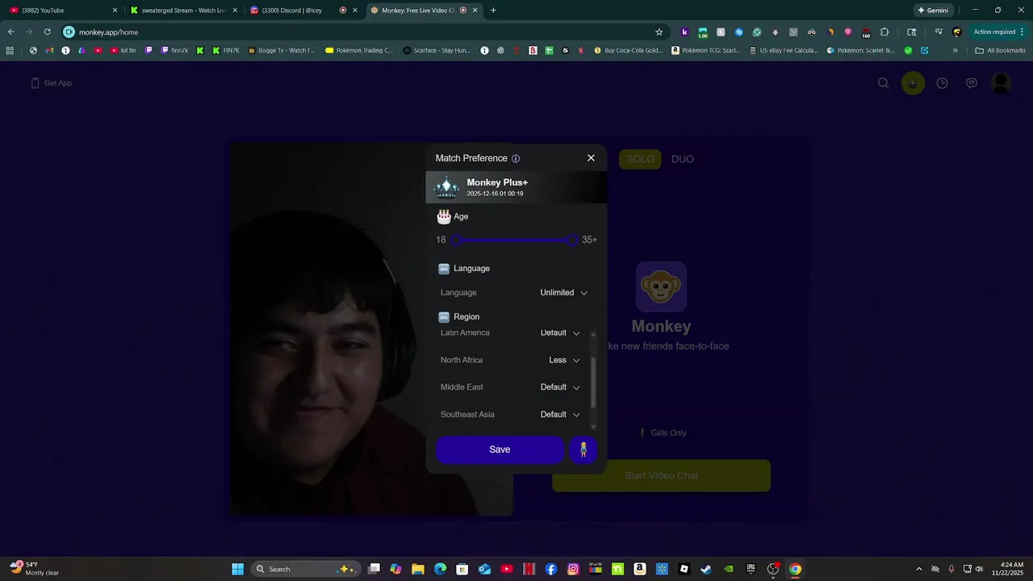
Task: Open the Latin America region dropdown
Action: point(560,332)
